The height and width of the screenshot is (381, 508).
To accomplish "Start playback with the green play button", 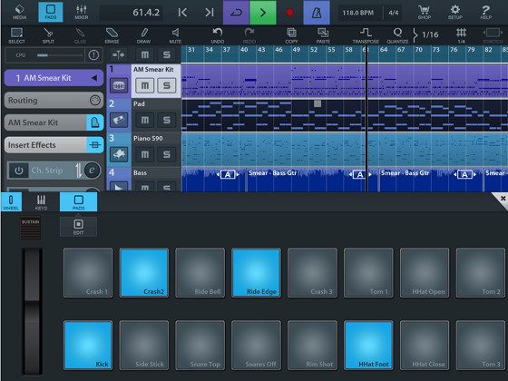I will 263,13.
